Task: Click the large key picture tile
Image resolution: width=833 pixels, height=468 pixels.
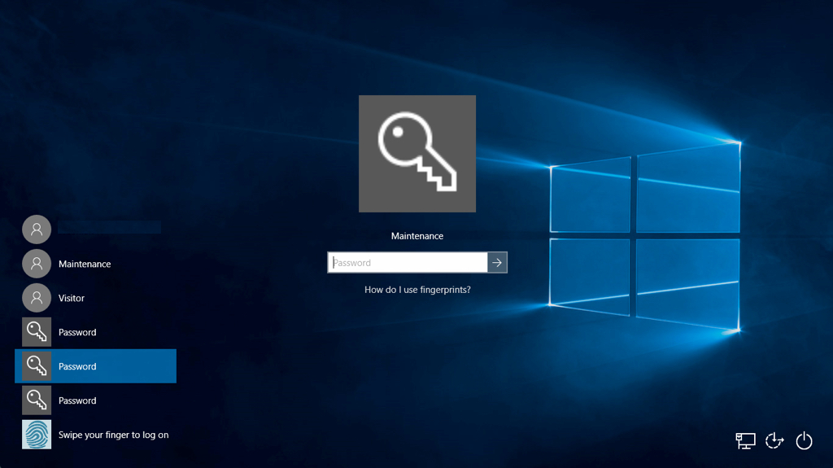Action: pos(417,154)
